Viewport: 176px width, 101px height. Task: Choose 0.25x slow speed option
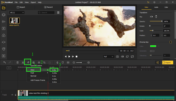pyautogui.click(x=54, y=73)
